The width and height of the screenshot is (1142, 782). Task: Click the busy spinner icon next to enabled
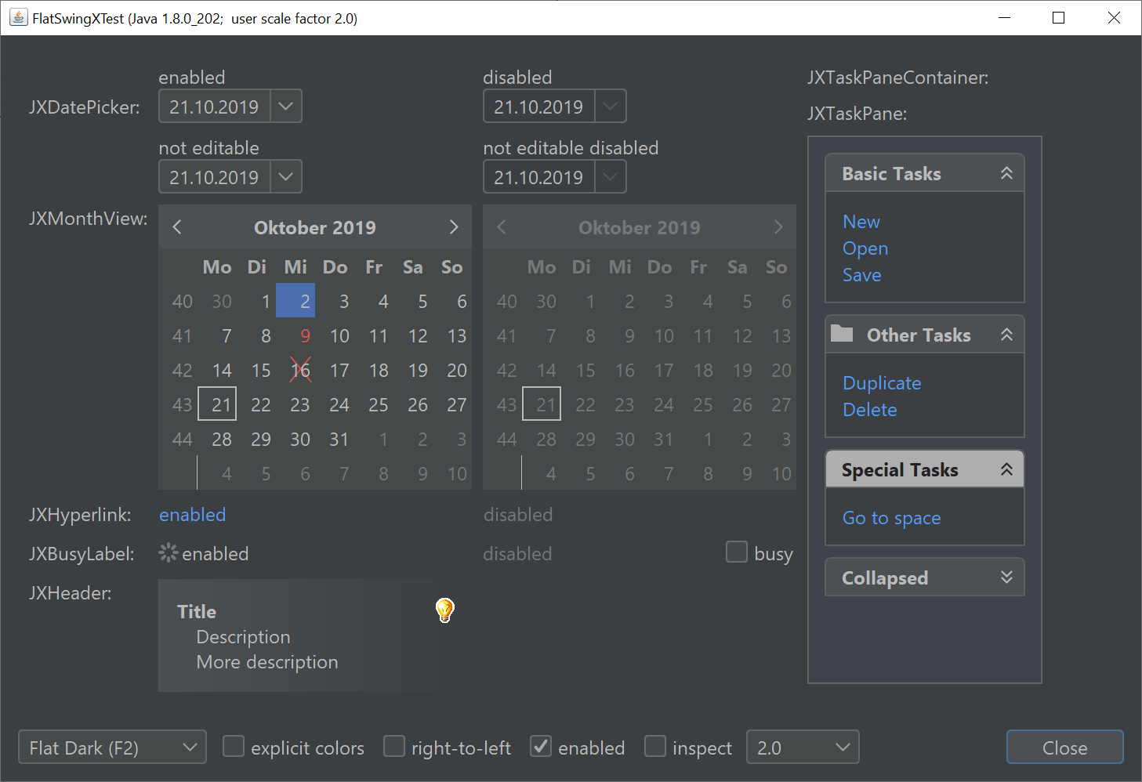[x=169, y=553]
